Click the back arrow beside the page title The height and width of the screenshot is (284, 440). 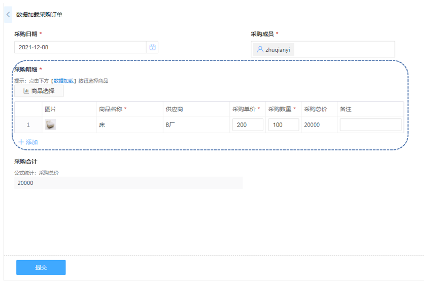coord(8,15)
